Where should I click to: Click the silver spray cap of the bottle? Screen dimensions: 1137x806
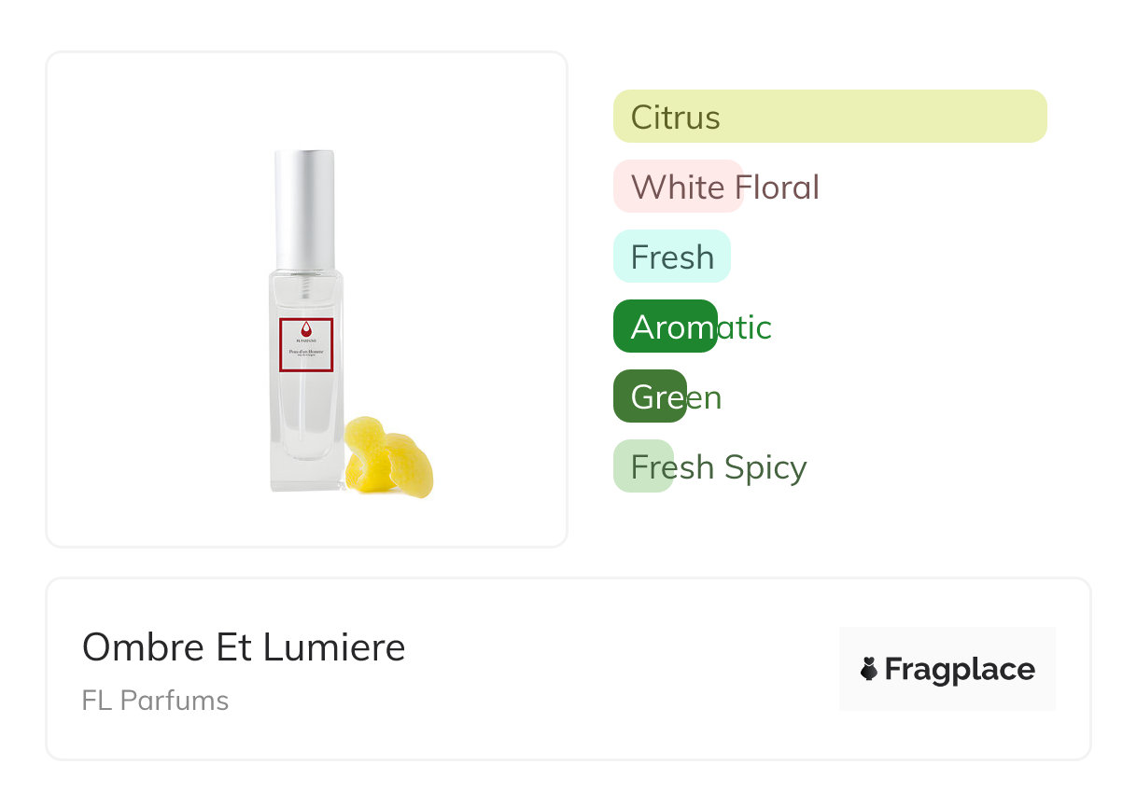[304, 209]
